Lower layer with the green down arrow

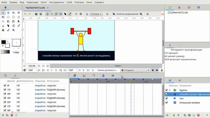pyautogui.click(x=178, y=115)
